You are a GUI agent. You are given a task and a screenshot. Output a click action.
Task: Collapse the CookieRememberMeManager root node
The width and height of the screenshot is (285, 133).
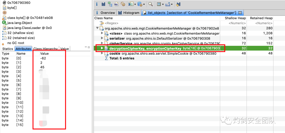click(97, 28)
